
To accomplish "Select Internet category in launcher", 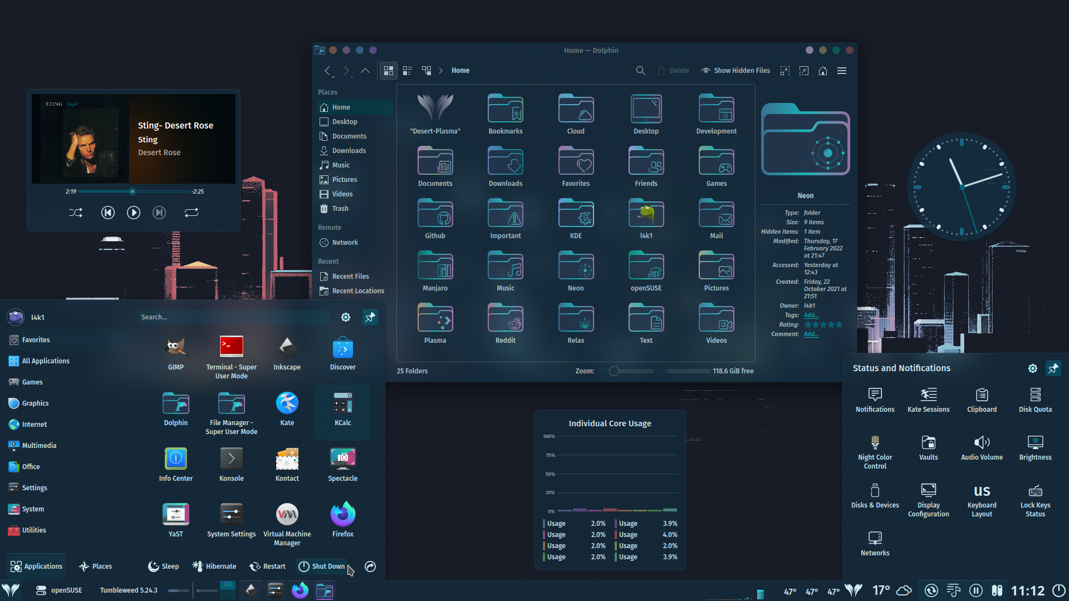I will coord(67,425).
